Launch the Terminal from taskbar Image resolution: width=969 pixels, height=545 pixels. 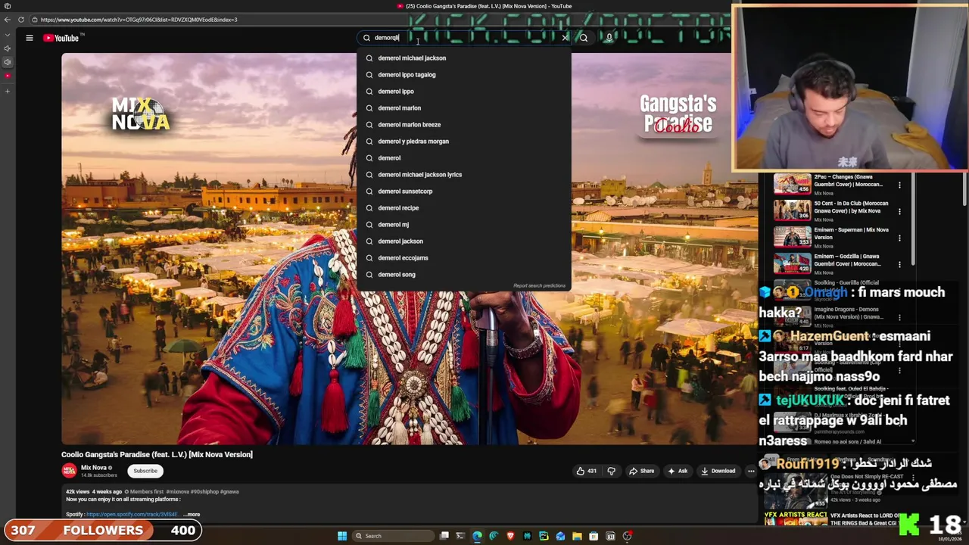click(460, 536)
